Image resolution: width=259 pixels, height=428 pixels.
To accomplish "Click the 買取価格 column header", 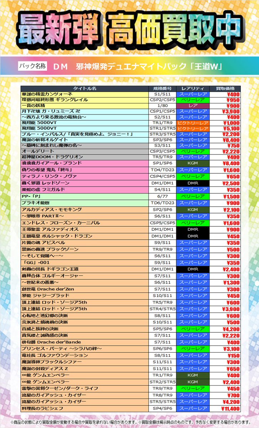I will [x=225, y=88].
